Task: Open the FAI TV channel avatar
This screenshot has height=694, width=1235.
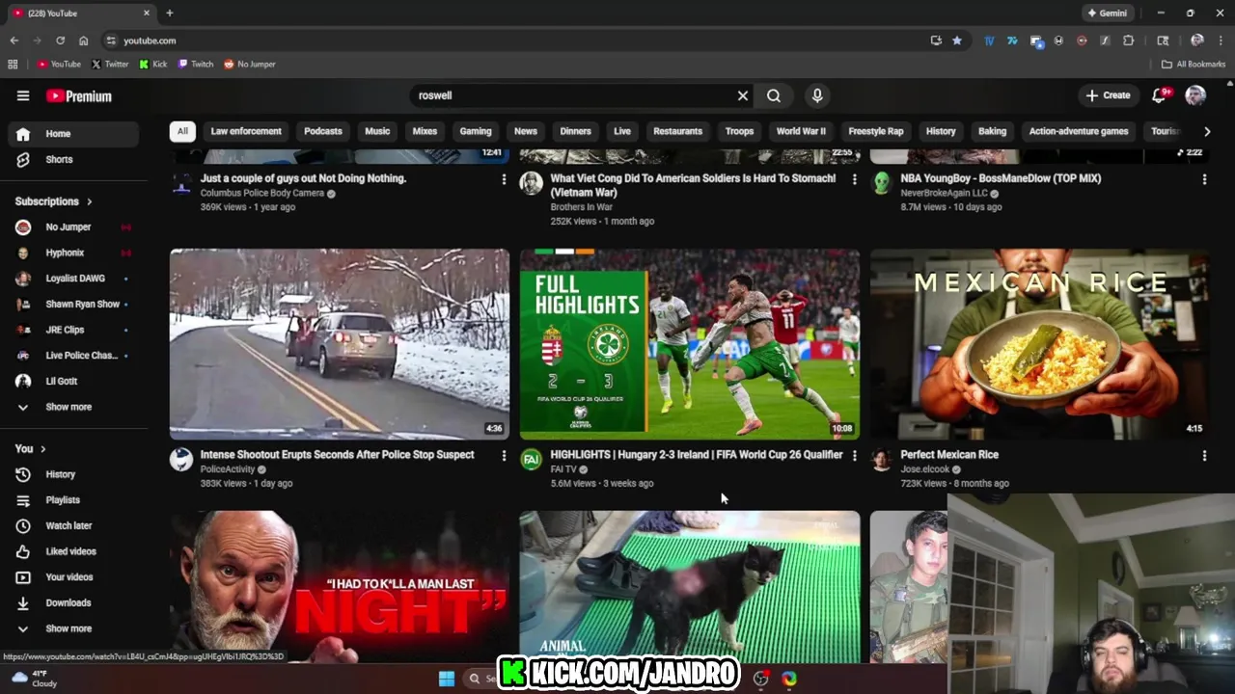Action: (x=532, y=460)
